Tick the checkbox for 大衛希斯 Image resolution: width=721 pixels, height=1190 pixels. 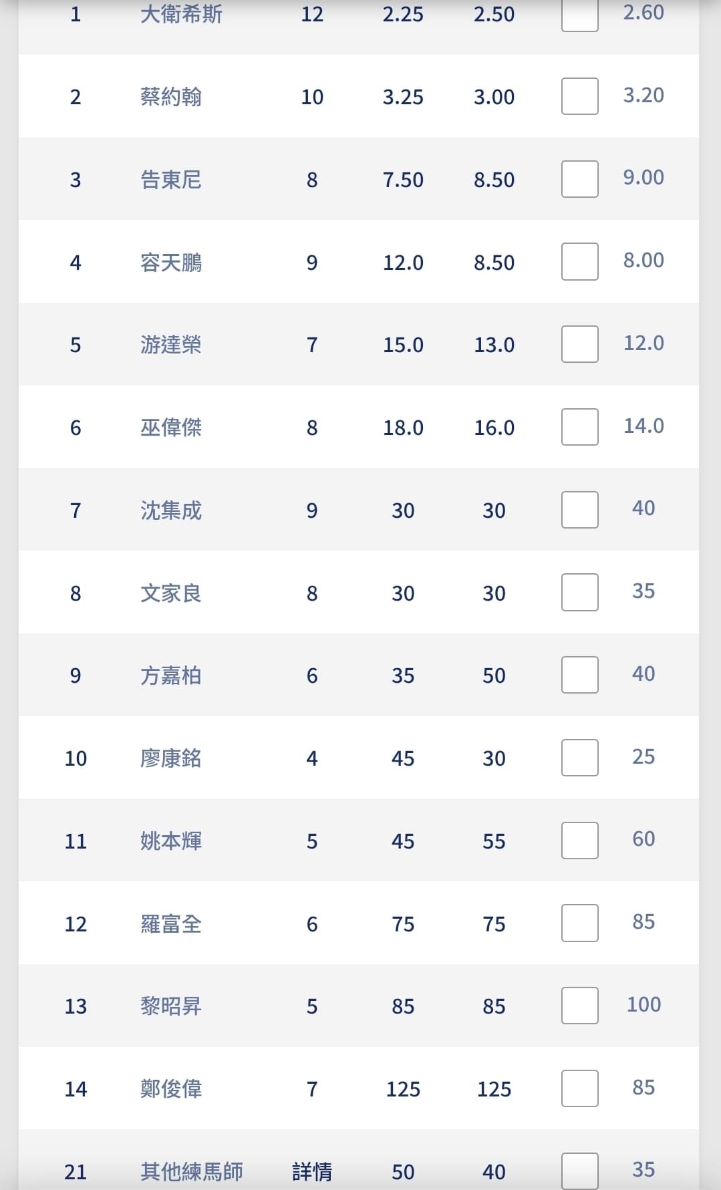pyautogui.click(x=579, y=15)
